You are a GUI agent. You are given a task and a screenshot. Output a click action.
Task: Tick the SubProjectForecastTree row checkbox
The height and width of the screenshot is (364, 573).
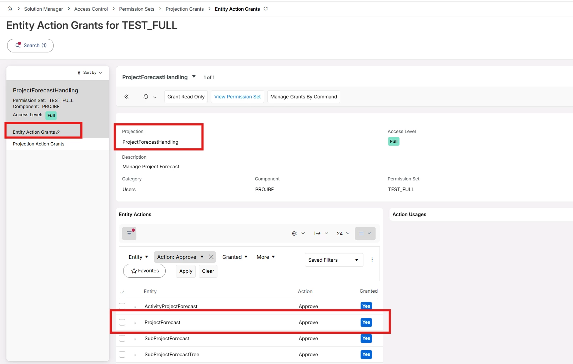click(x=122, y=354)
